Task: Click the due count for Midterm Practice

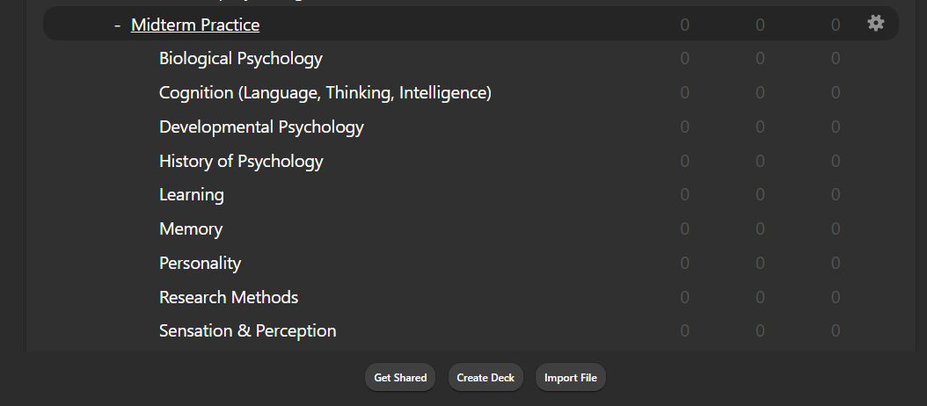Action: pos(836,25)
